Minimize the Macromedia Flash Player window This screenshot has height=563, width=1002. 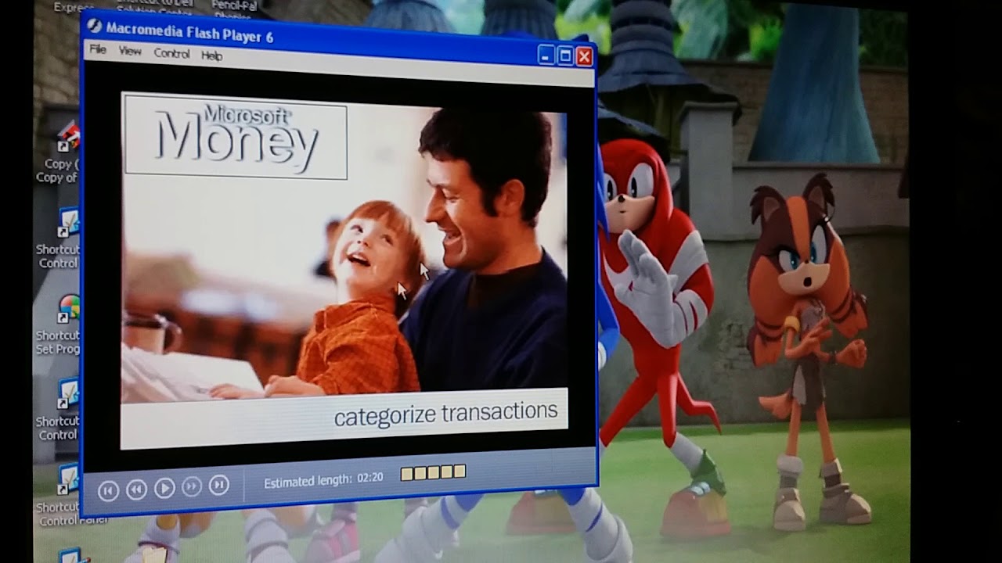click(546, 55)
